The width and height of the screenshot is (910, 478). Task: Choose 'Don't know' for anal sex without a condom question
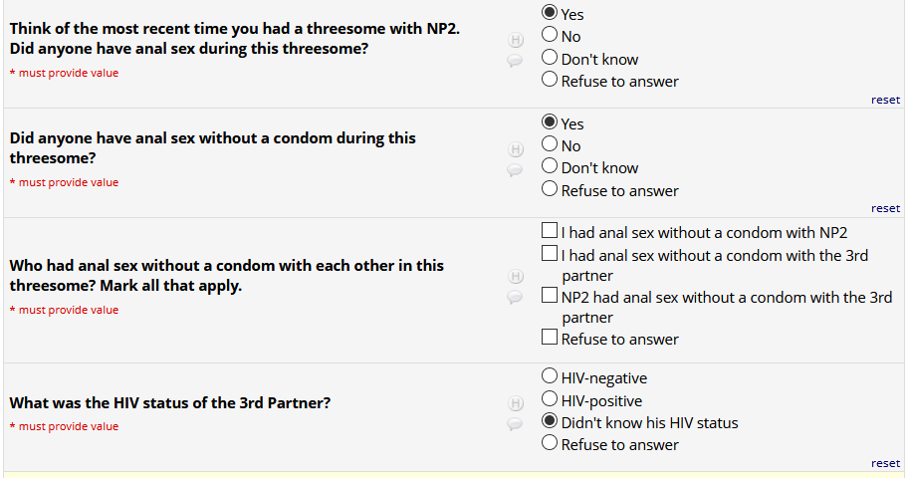coord(550,167)
